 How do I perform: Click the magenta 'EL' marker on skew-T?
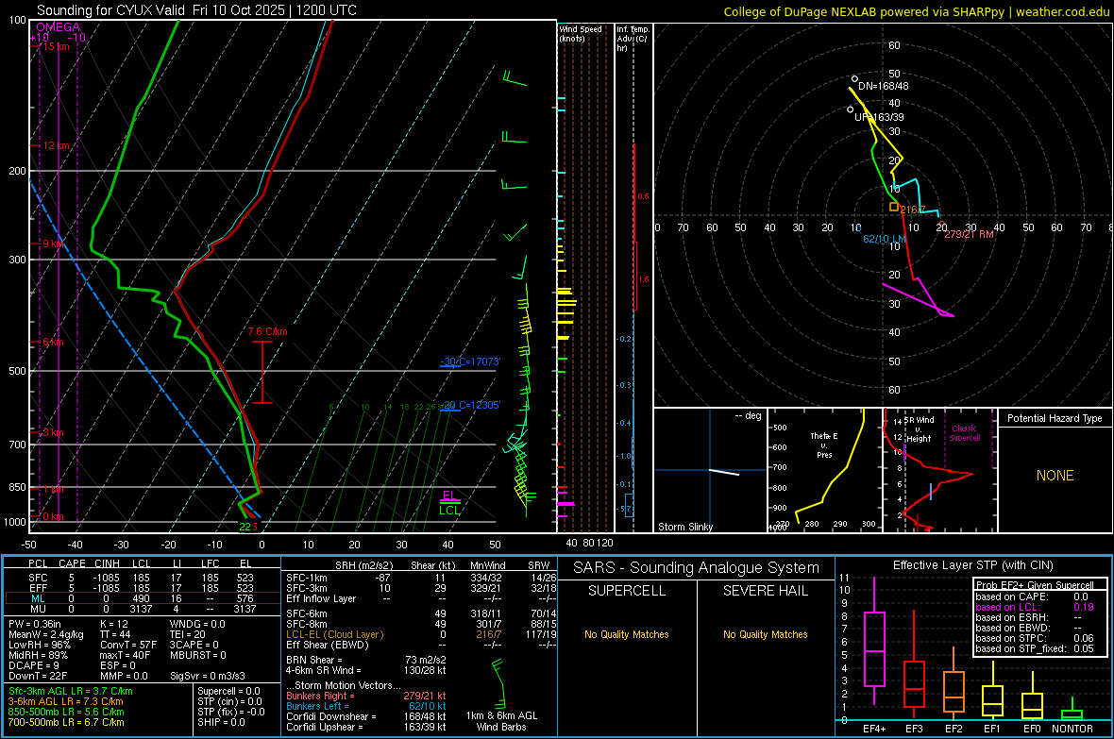[x=448, y=495]
